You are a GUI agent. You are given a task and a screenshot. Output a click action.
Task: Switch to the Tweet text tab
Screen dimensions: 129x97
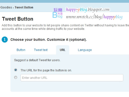click(x=41, y=50)
